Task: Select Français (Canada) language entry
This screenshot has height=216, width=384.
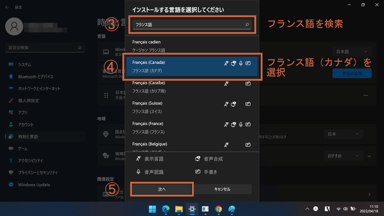Action: pyautogui.click(x=192, y=66)
